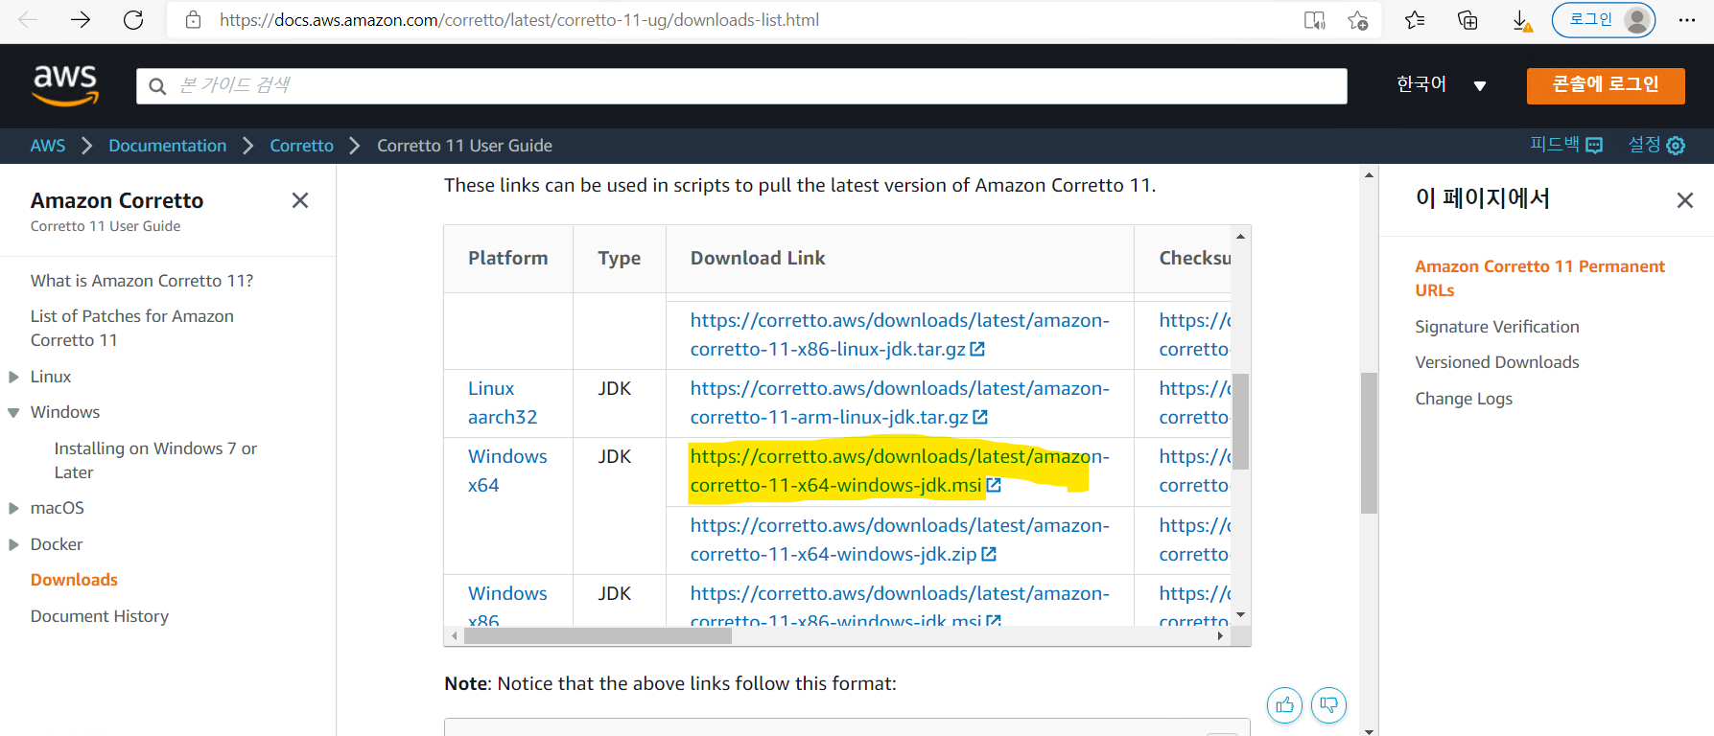
Task: Go forward with the browser forward arrow
Action: [x=81, y=19]
